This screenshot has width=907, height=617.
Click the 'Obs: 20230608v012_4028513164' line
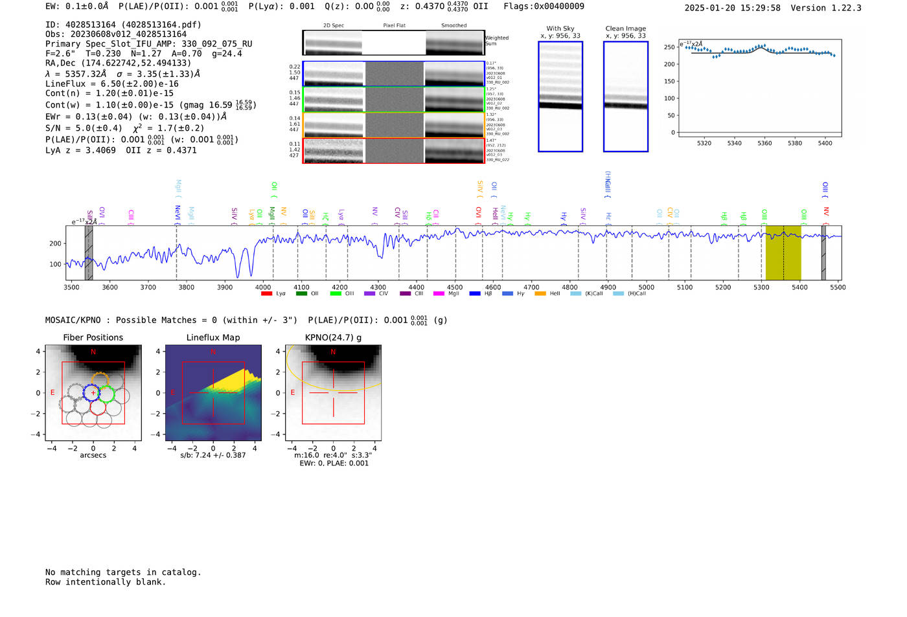coord(116,34)
